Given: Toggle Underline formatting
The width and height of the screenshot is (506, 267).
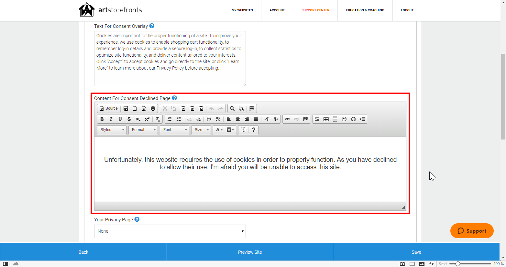Looking at the screenshot, I should tap(120, 119).
